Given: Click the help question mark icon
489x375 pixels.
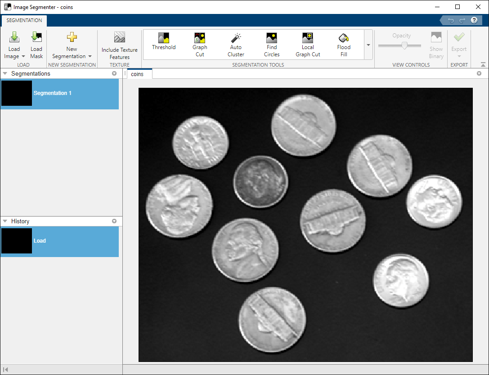Looking at the screenshot, I should pyautogui.click(x=474, y=21).
